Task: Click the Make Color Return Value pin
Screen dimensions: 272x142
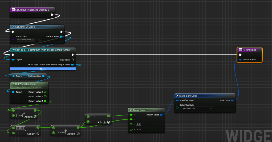Action: (161, 115)
